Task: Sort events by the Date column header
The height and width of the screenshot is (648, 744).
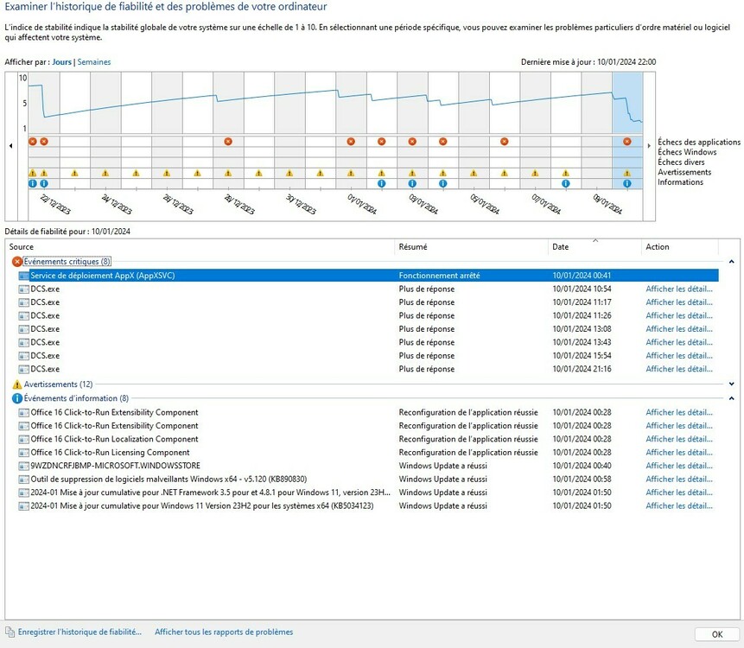Action: (560, 246)
